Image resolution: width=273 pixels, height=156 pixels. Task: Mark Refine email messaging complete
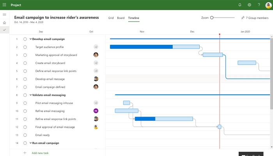25,111
